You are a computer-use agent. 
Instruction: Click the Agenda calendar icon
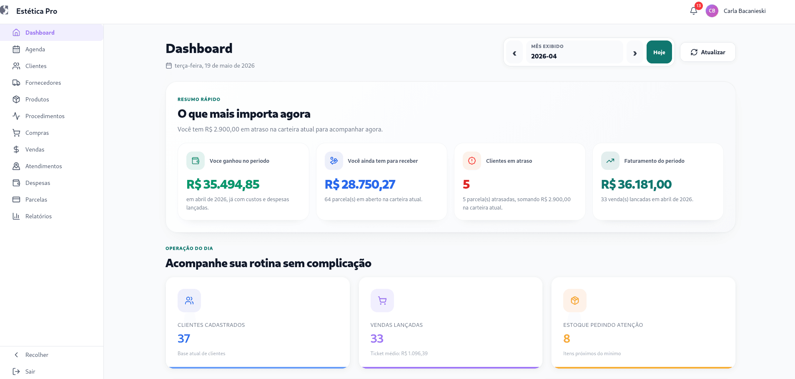point(16,49)
